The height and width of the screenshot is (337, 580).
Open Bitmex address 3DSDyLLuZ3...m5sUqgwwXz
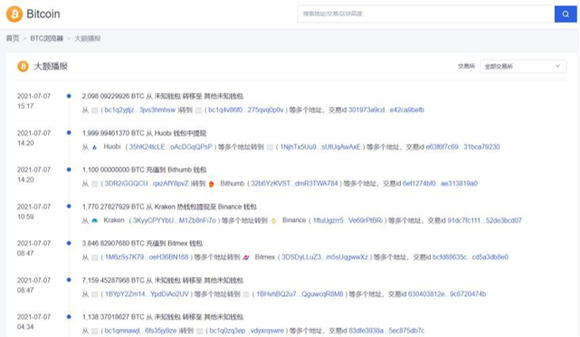[x=325, y=257]
